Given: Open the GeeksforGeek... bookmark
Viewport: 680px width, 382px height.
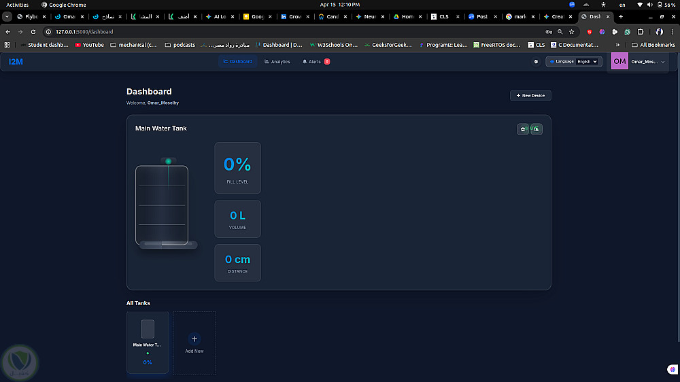Looking at the screenshot, I should coord(388,45).
